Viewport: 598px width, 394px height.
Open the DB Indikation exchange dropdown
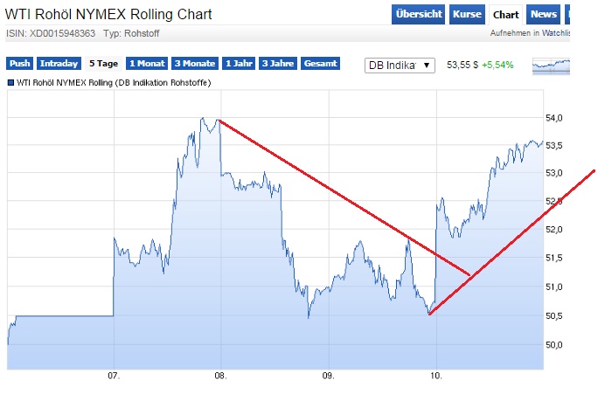(x=399, y=65)
